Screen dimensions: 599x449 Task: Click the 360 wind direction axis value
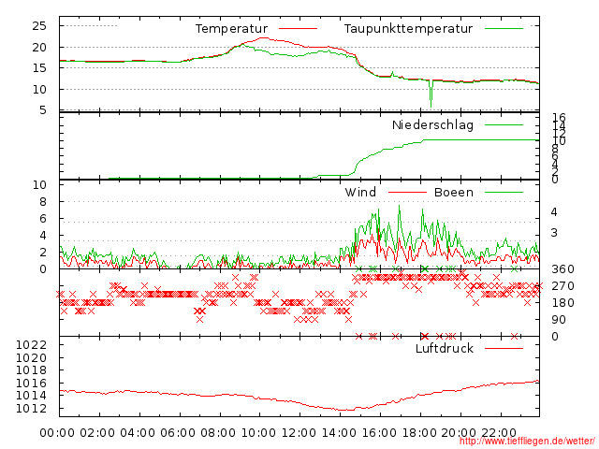click(562, 269)
